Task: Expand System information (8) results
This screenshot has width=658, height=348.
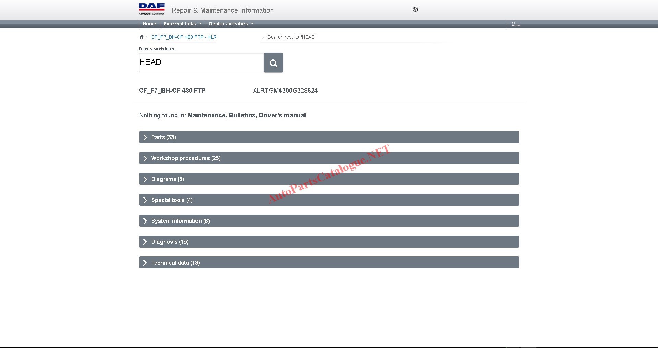Action: click(x=180, y=221)
